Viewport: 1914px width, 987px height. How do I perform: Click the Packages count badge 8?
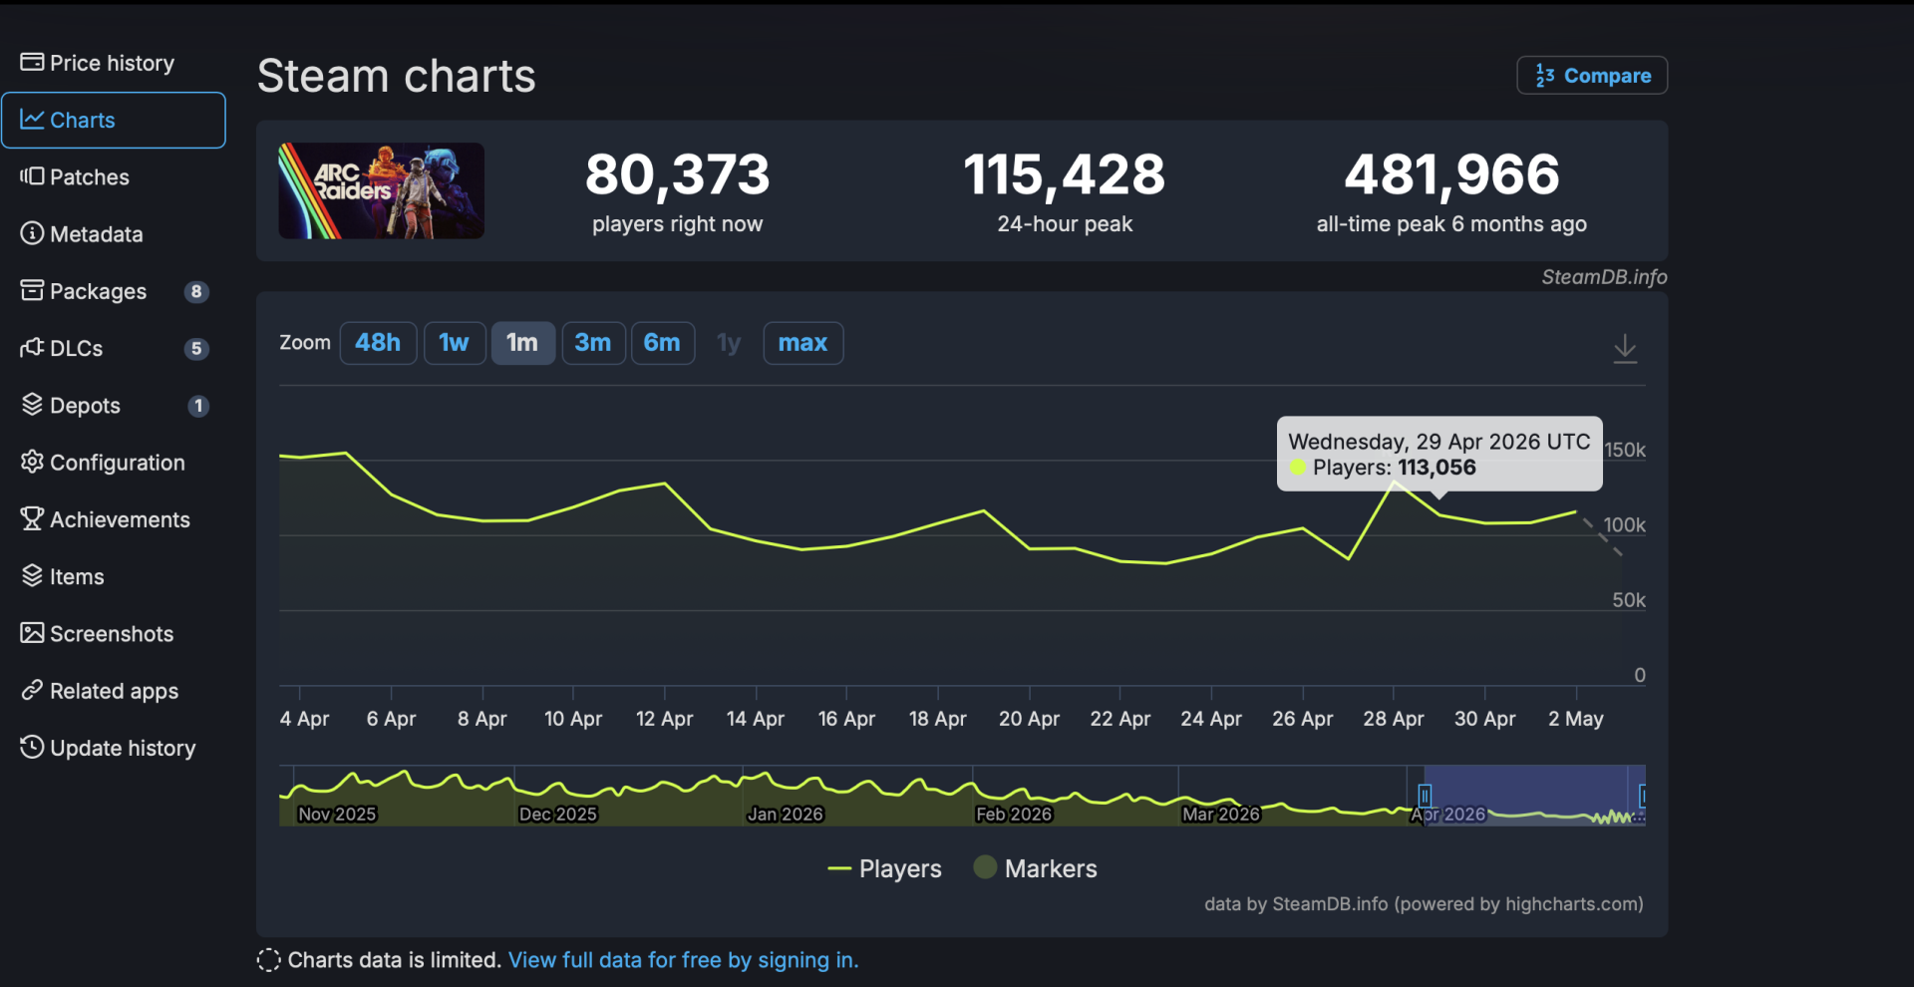tap(196, 291)
